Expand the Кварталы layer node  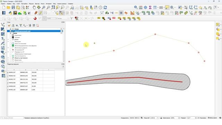pos(8,60)
